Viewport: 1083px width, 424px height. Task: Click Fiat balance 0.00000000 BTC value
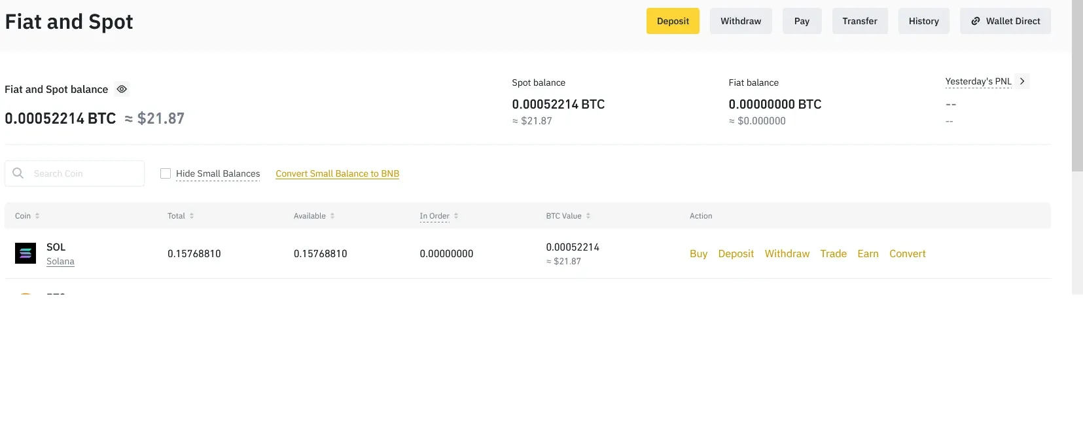pyautogui.click(x=775, y=104)
